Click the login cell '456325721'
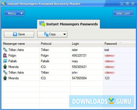Image resolution: width=137 pixels, height=110 pixels. tap(79, 56)
